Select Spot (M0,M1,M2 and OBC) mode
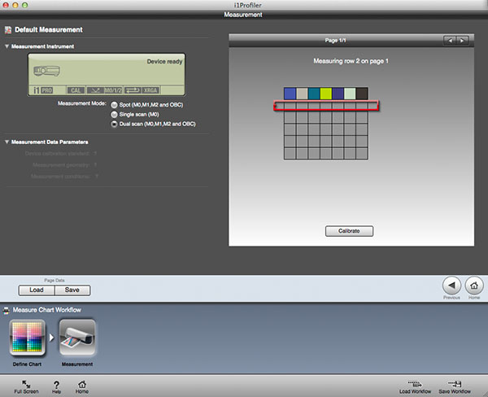Screen dimensions: 488x397 pyautogui.click(x=114, y=105)
